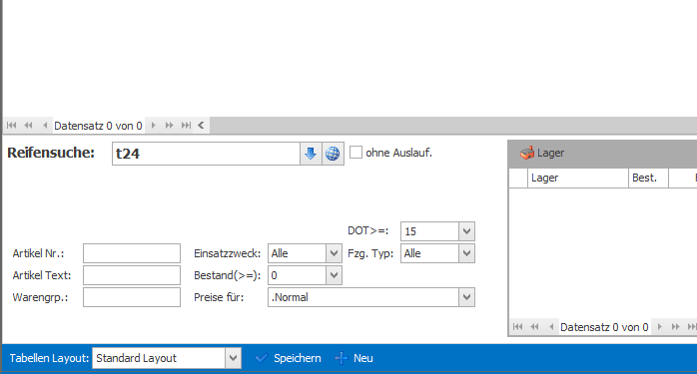Click 'Datensatz 0 von 0' in Lager navigator
This screenshot has height=374, width=697.
tap(604, 327)
